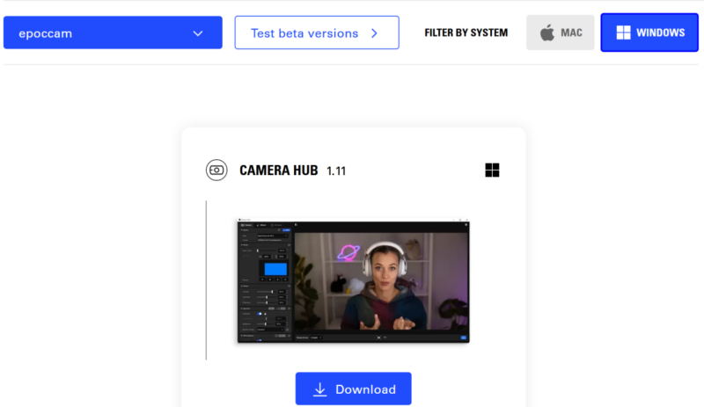Open the epoccam product dropdown
Image resolution: width=704 pixels, height=407 pixels.
click(x=113, y=33)
